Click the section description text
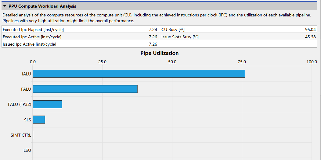 tap(157, 18)
